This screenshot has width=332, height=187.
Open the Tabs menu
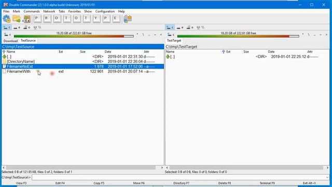tap(62, 11)
